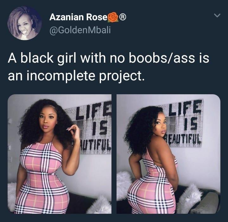This screenshot has height=222, width=228.
Task: Click the rose emoji beside the name
Action: coord(113,17)
